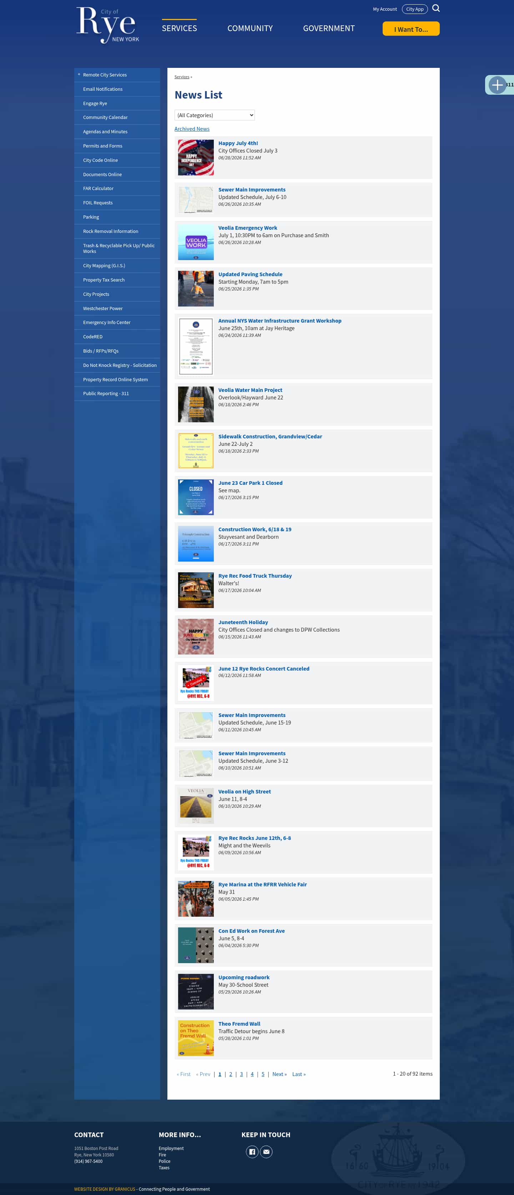
Task: Go to page 2 of news list
Action: pos(230,1074)
